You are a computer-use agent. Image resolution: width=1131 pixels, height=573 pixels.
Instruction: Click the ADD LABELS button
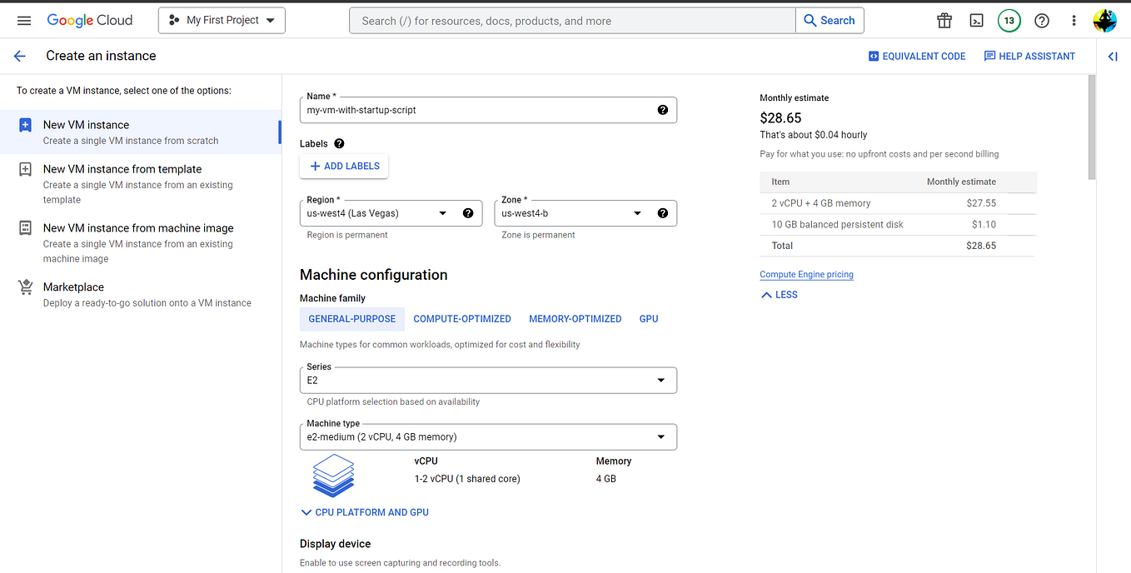[x=343, y=166]
